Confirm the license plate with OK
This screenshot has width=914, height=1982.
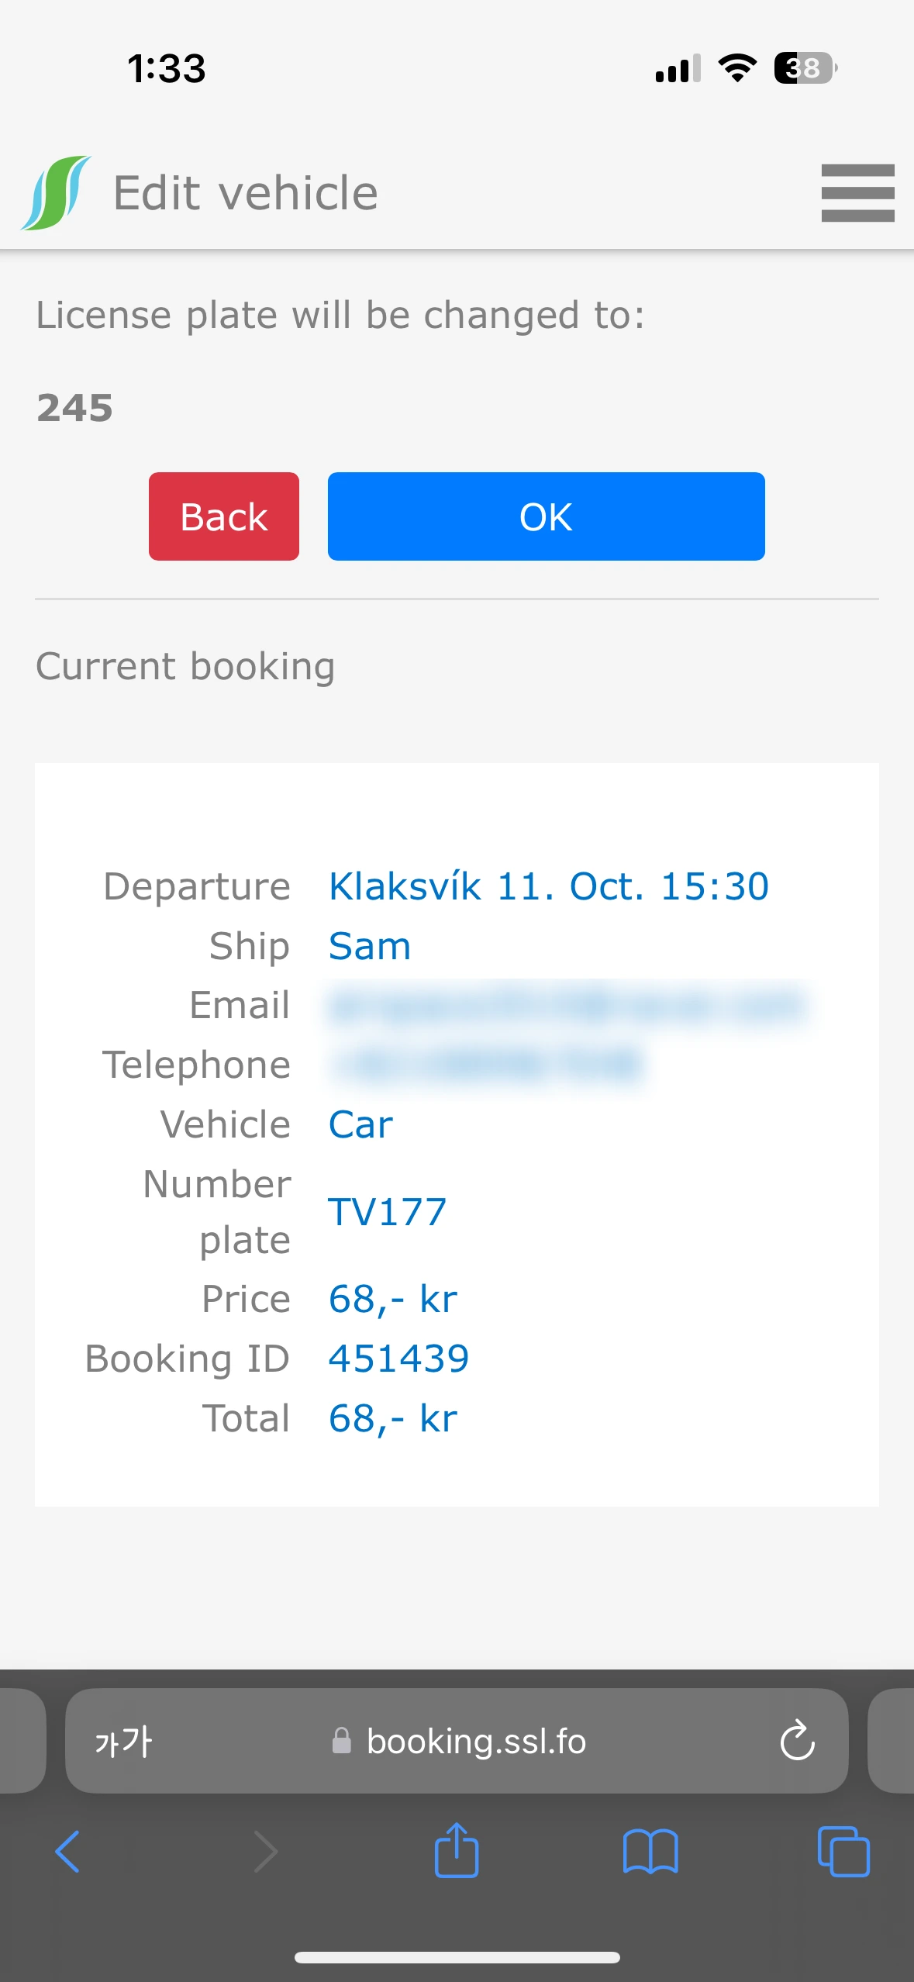tap(546, 516)
